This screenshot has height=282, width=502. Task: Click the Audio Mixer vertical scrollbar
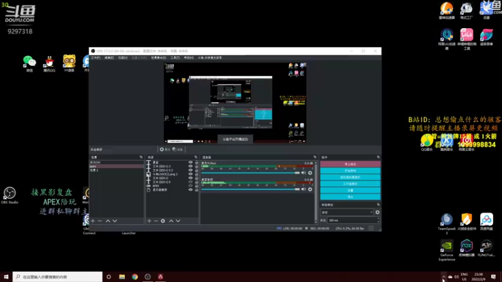click(x=316, y=192)
